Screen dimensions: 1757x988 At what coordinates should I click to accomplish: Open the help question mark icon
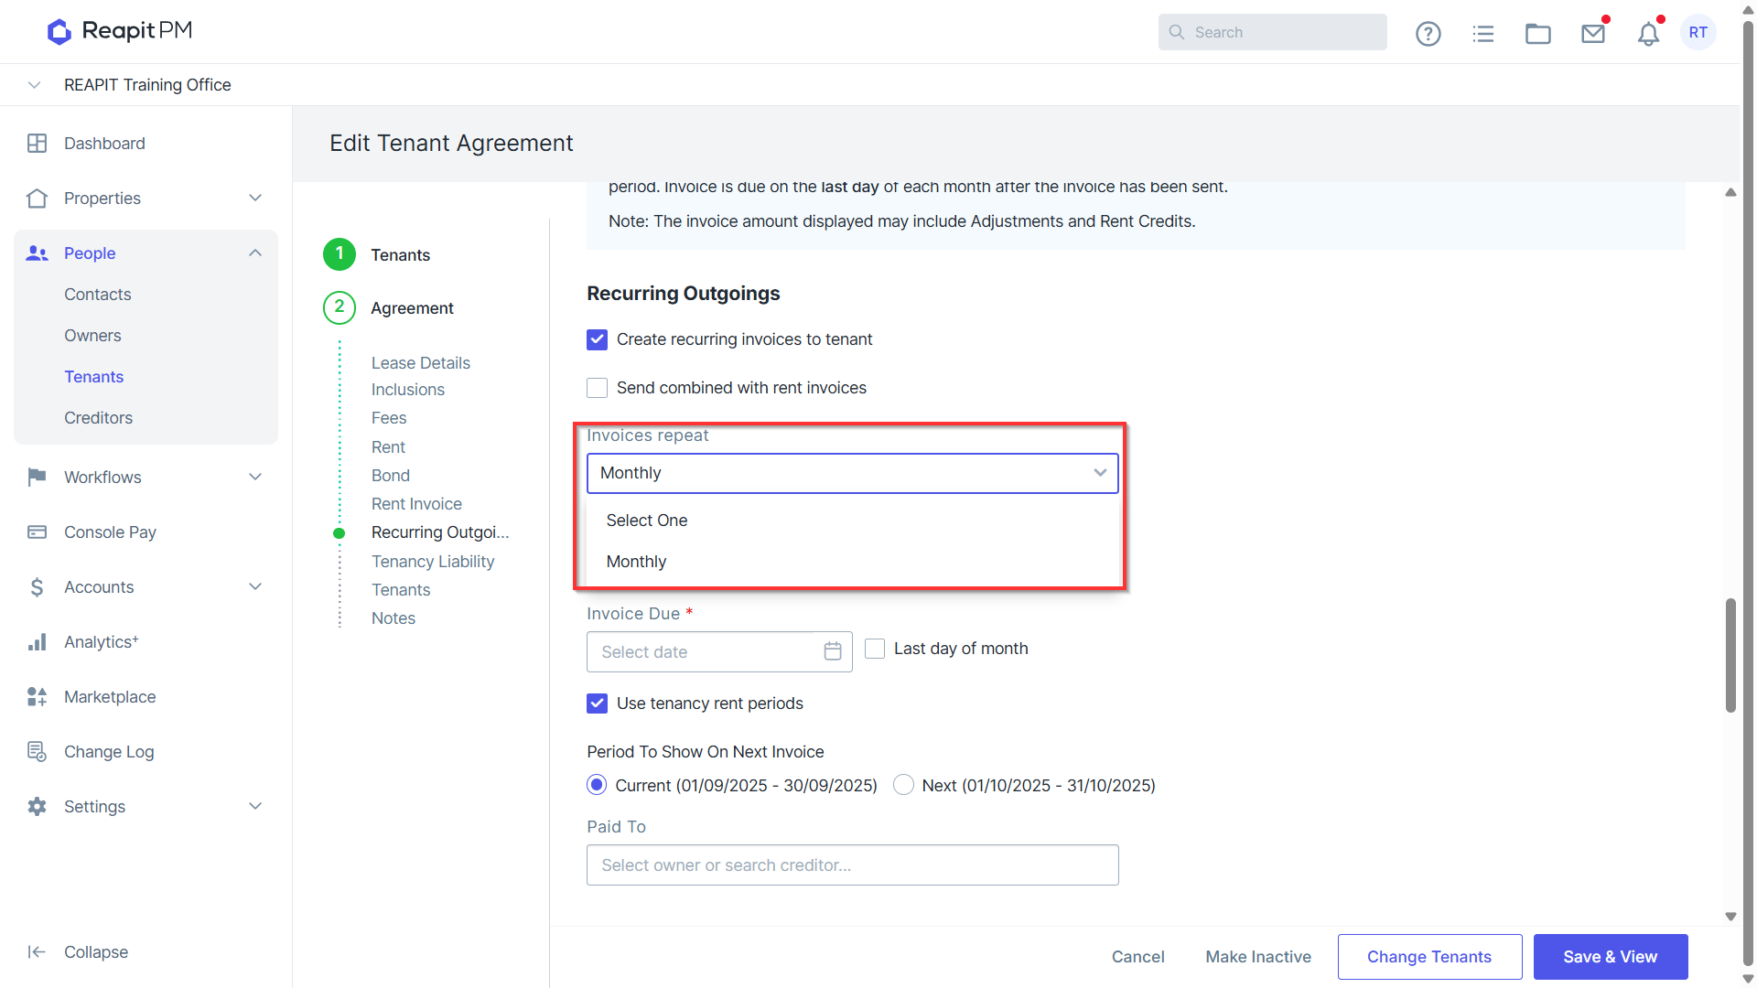click(1428, 34)
